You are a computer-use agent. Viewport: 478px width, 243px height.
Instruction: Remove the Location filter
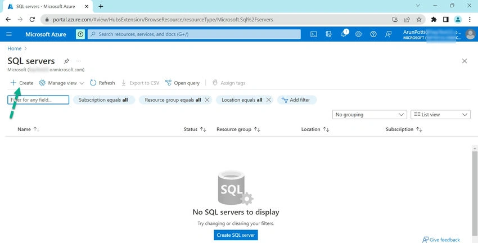(x=269, y=100)
